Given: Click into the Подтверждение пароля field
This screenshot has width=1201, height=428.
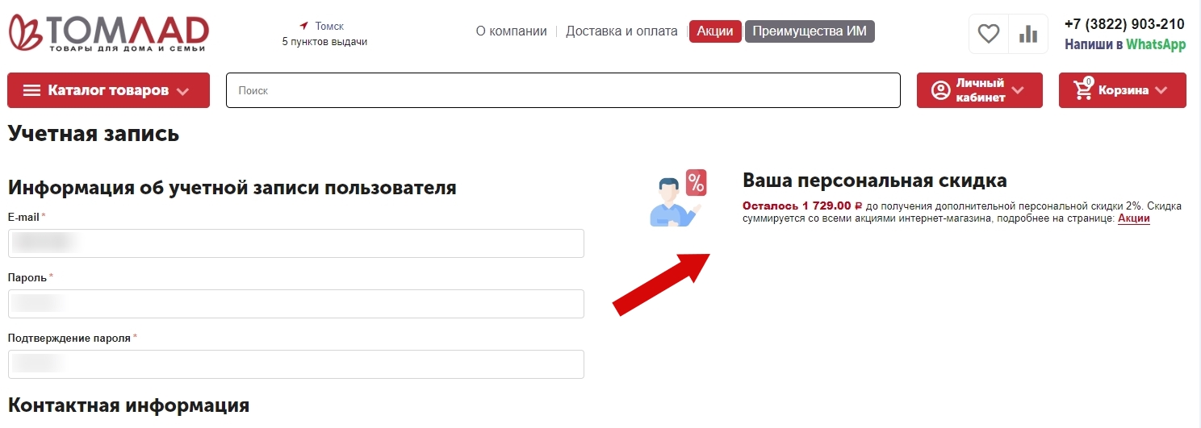Looking at the screenshot, I should tap(296, 364).
